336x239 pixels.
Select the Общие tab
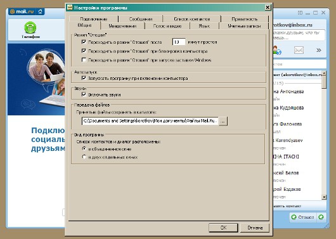click(85, 25)
